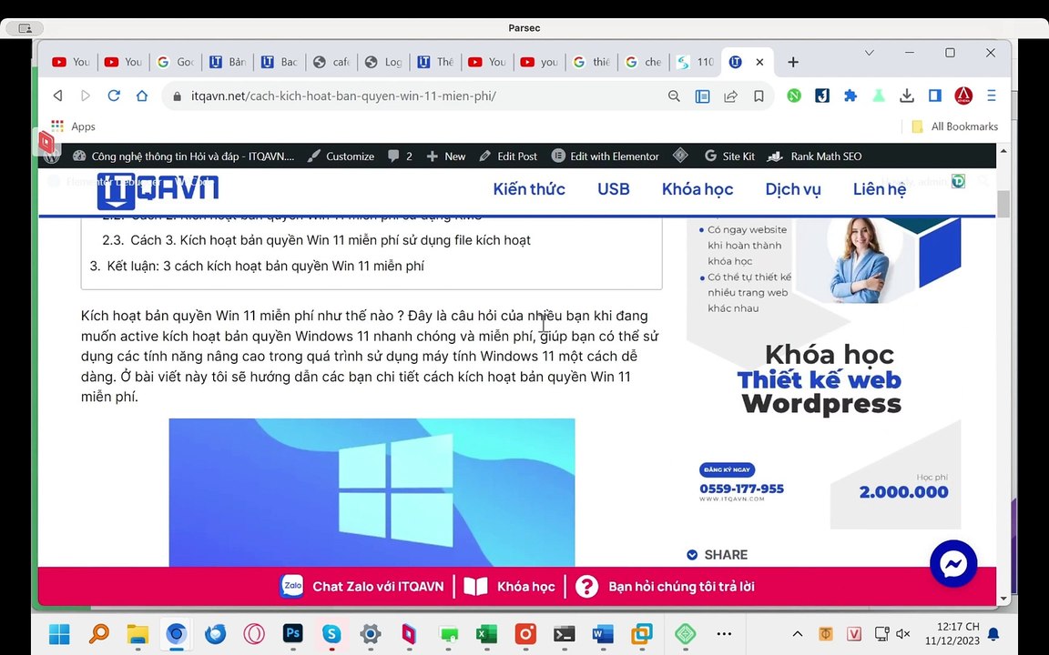Go back to the previous page

58,96
